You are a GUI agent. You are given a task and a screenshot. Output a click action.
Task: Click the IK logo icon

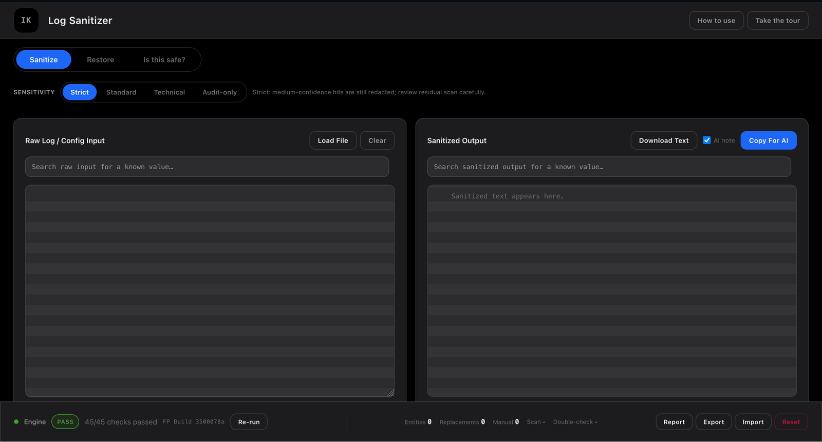(x=26, y=21)
